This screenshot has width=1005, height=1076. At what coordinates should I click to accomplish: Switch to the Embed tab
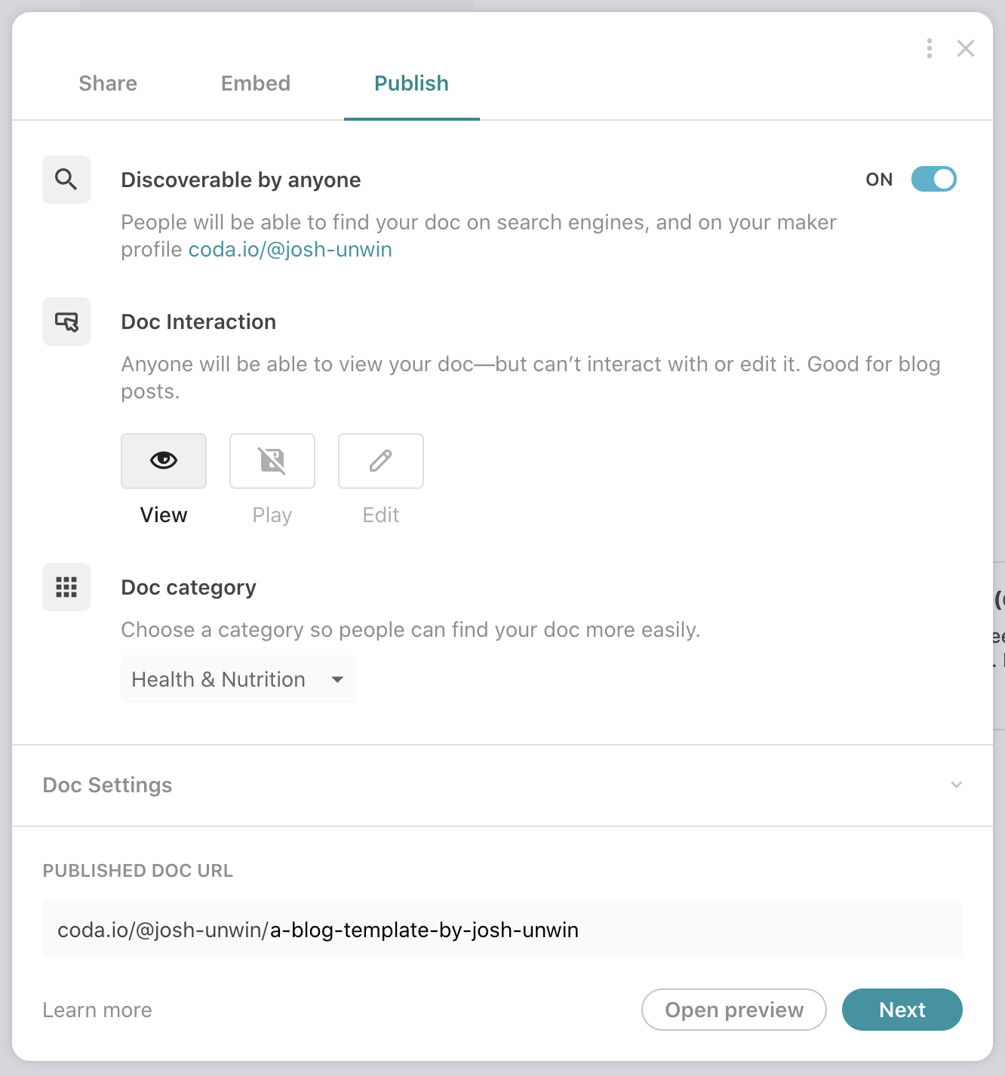pos(256,83)
